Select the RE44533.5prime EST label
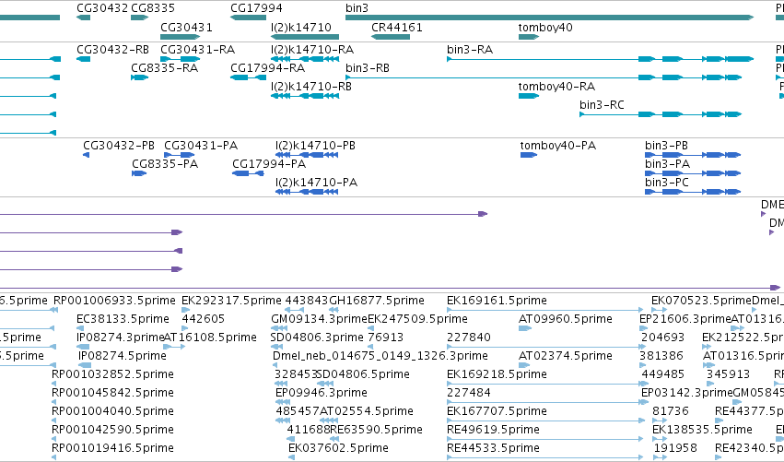Screen dimensions: 784x462 click(494, 448)
